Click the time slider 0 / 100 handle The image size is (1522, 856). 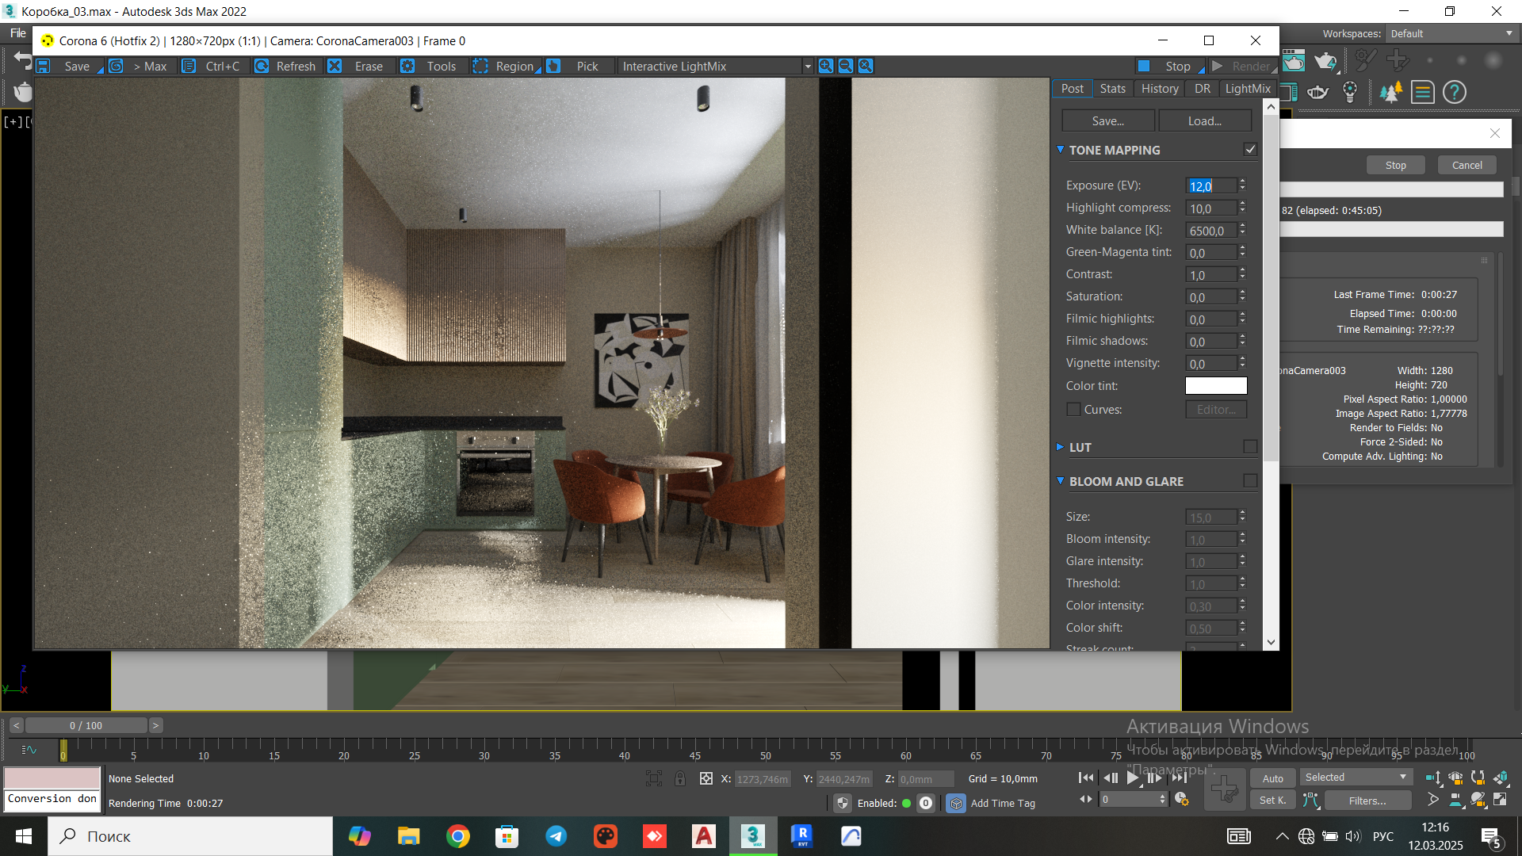[x=86, y=725]
